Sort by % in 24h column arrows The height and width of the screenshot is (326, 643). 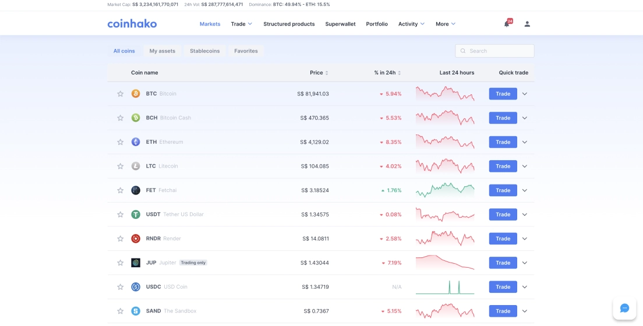(x=400, y=73)
